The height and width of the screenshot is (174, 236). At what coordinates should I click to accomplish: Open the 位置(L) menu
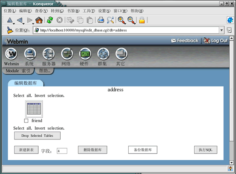coord(10,11)
